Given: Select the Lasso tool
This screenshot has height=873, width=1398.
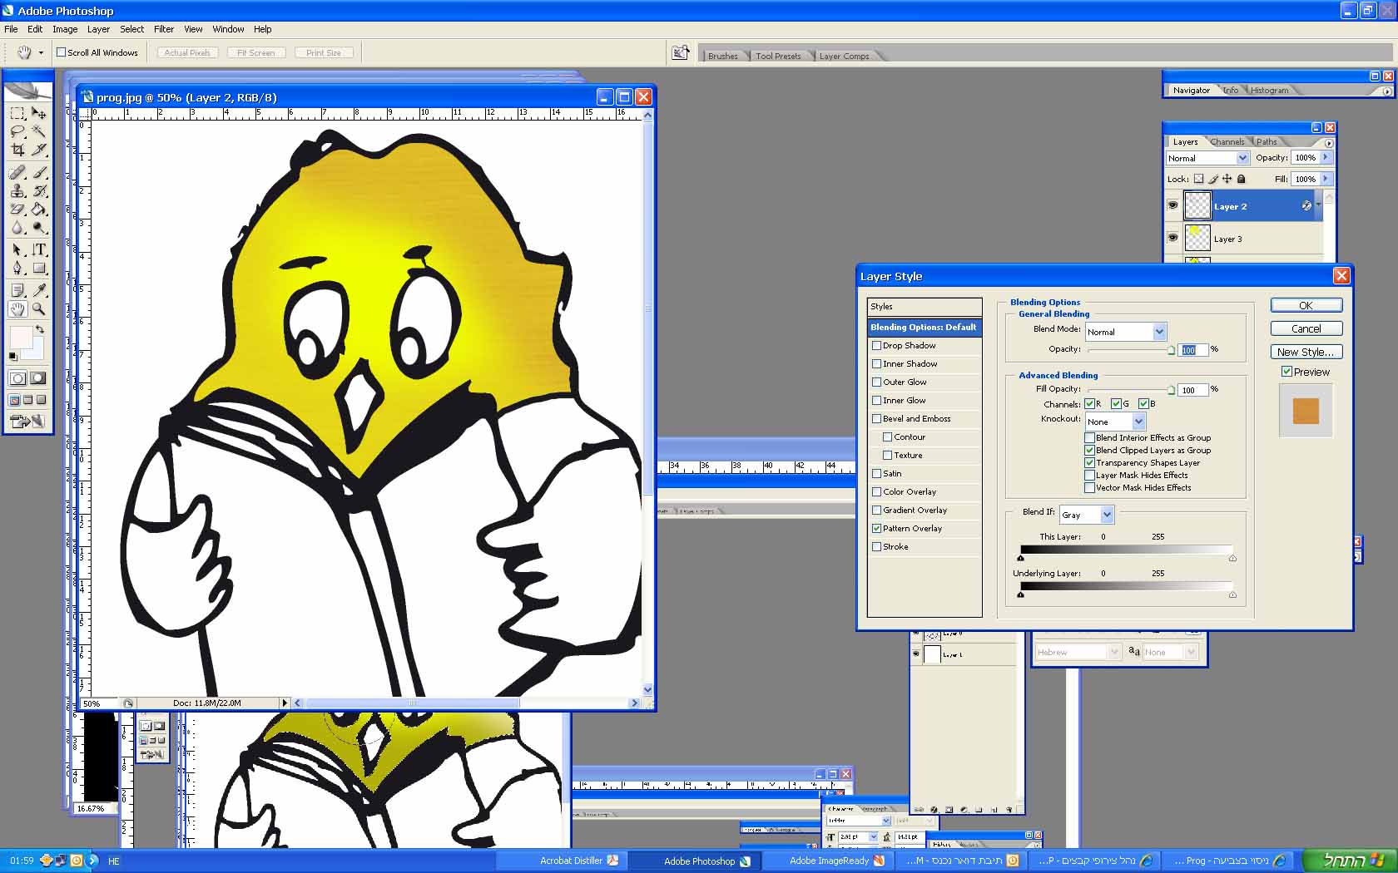Looking at the screenshot, I should [x=17, y=131].
